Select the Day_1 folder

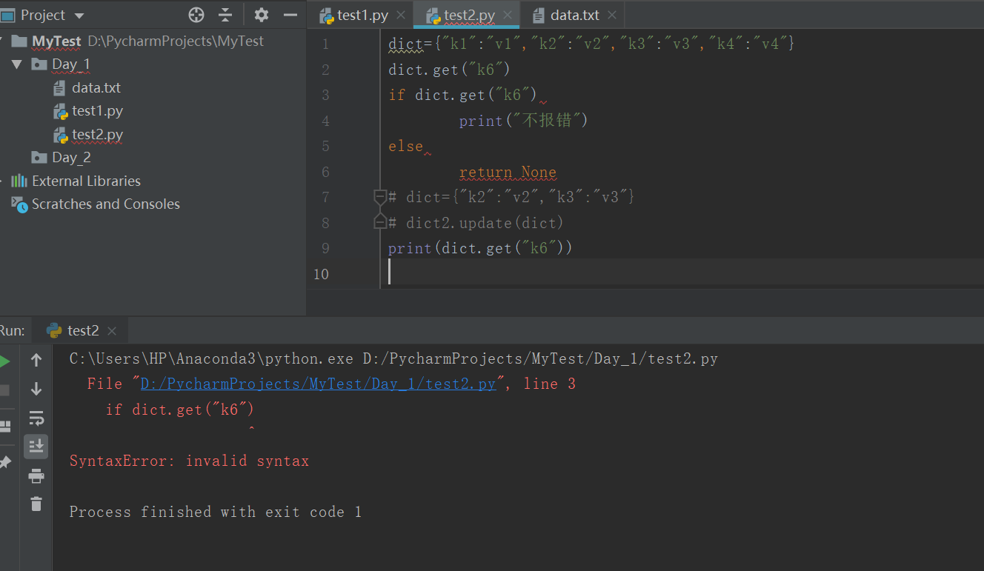71,64
